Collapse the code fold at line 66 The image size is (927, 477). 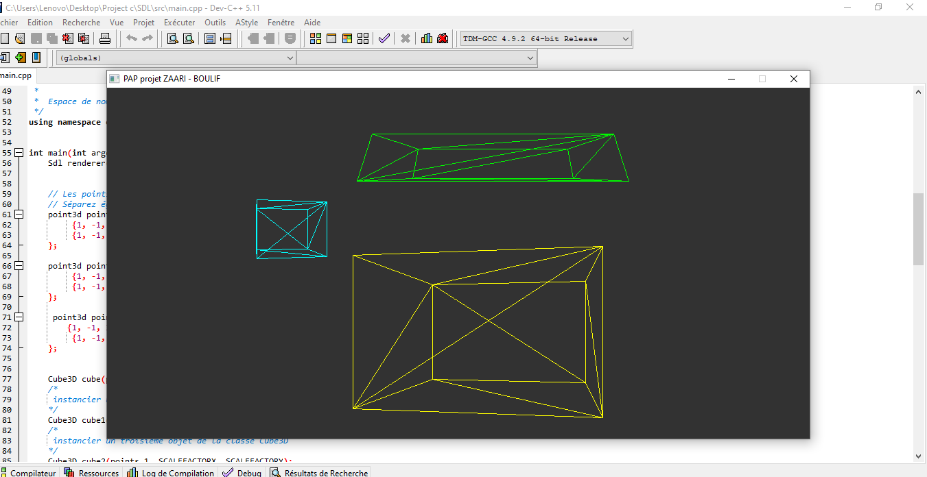[x=19, y=266]
